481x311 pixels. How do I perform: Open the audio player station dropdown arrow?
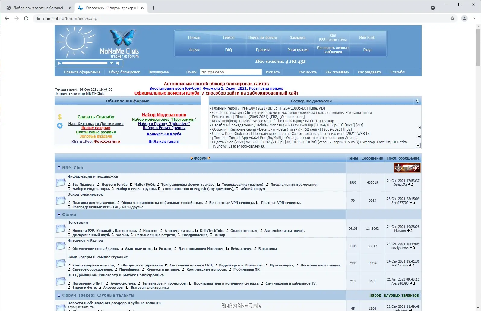point(112,63)
